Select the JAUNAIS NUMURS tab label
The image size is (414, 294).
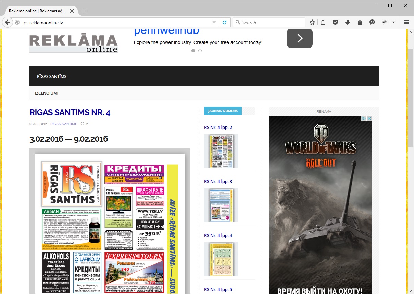[x=223, y=111]
